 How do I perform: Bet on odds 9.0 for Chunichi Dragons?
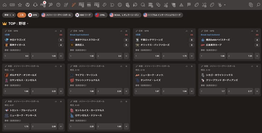(17, 56)
